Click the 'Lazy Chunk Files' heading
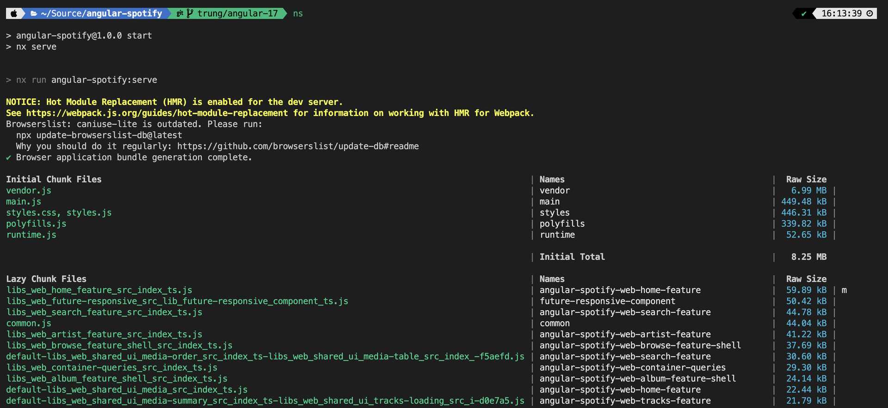The height and width of the screenshot is (408, 888). 46,279
